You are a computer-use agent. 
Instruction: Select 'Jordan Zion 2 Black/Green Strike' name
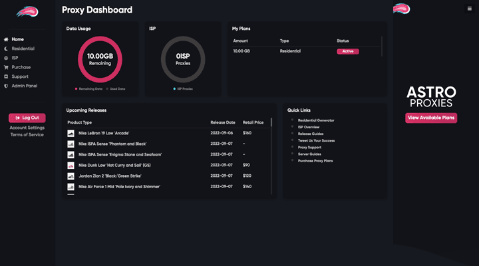pyautogui.click(x=110, y=176)
